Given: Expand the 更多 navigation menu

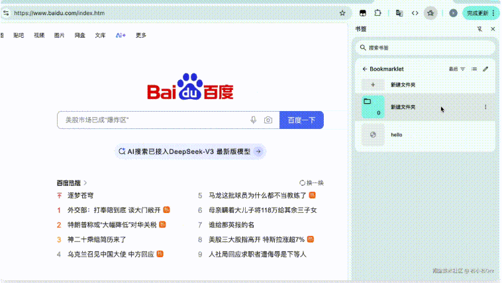Looking at the screenshot, I should point(141,36).
